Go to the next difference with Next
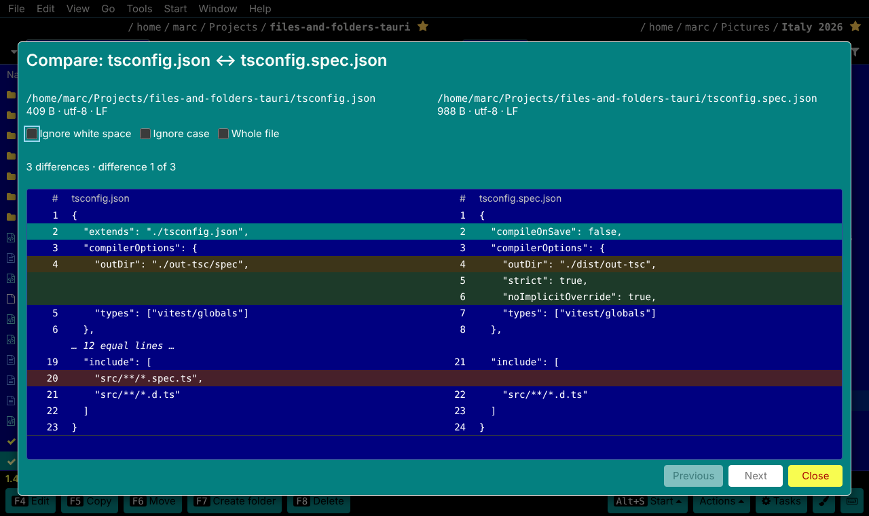This screenshot has width=869, height=516. 756,476
